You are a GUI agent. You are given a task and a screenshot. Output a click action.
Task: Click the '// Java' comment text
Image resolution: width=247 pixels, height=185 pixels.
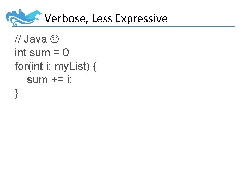(31, 40)
